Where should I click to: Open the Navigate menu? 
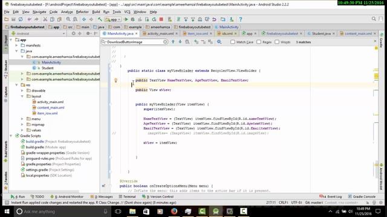coord(39,12)
